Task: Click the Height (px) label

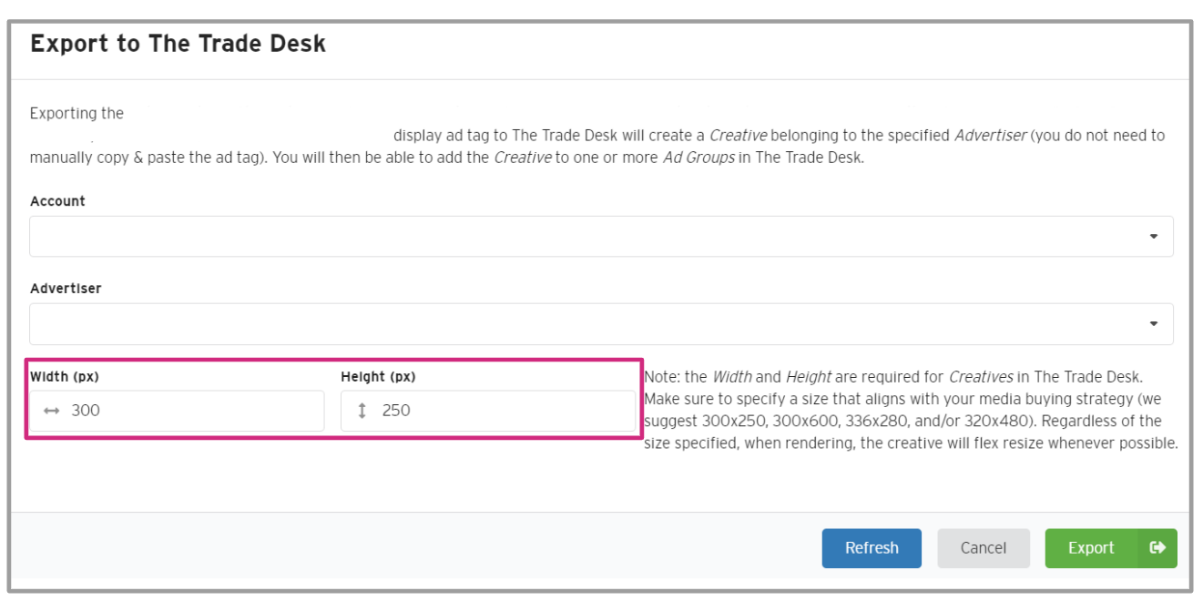Action: point(378,376)
